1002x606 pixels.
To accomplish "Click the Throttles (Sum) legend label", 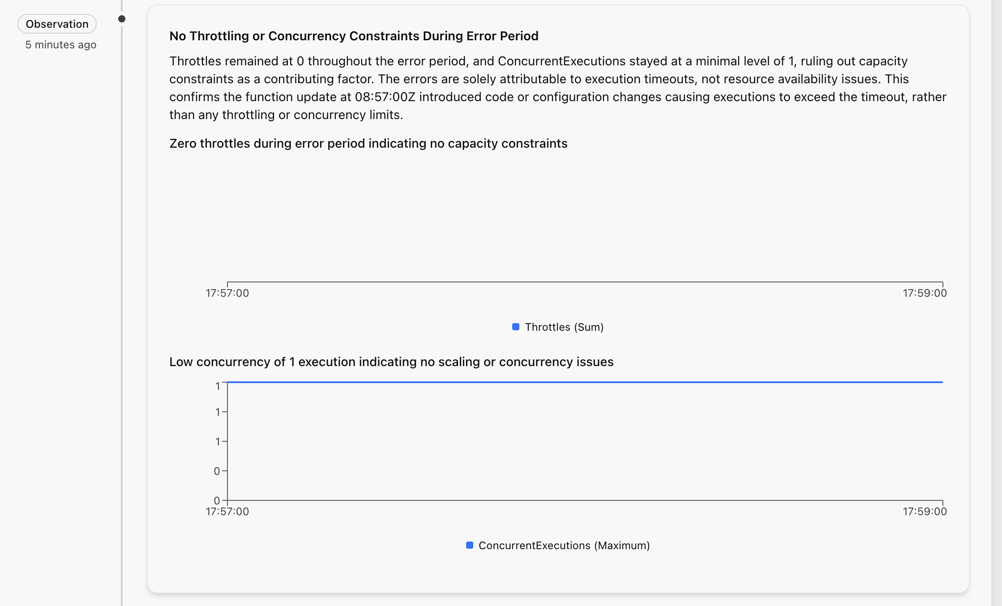I will coord(564,327).
